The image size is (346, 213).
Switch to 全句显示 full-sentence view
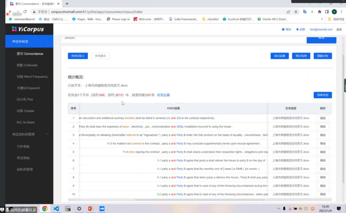[100, 56]
